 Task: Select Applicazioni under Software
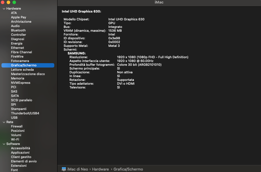point(20,153)
